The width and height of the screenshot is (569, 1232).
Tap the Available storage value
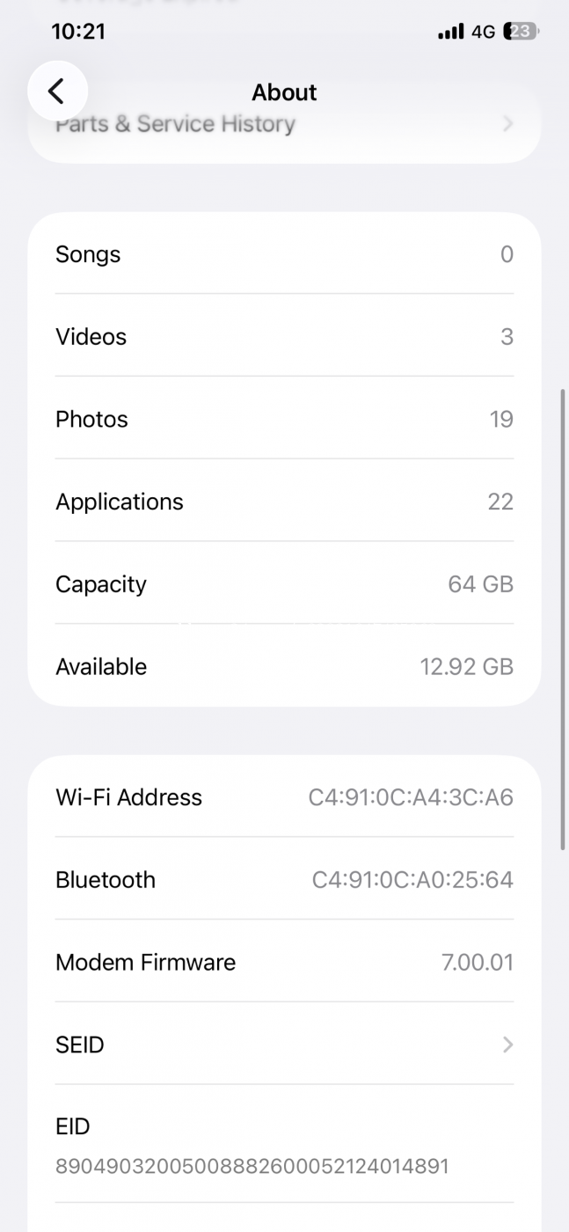[466, 667]
